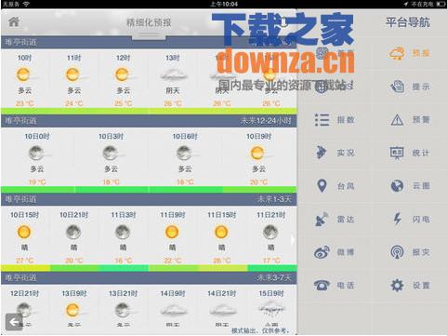447x336 pixels.
Task: Tap the 19 ℃ temperature at 10日0时
Action: tap(37, 182)
